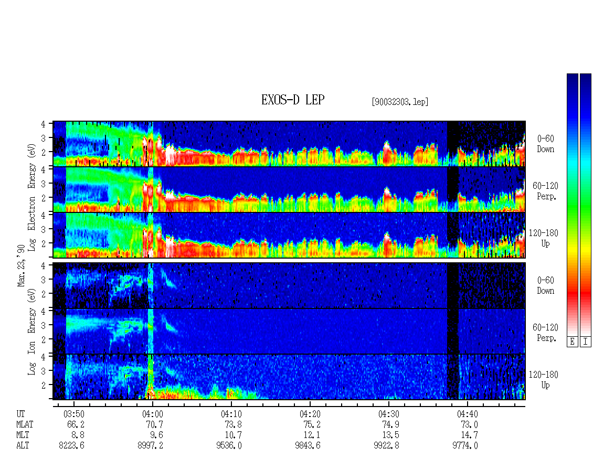Image resolution: width=593 pixels, height=459 pixels.
Task: Select the 04:00 UT tick label
Action: pyautogui.click(x=152, y=414)
